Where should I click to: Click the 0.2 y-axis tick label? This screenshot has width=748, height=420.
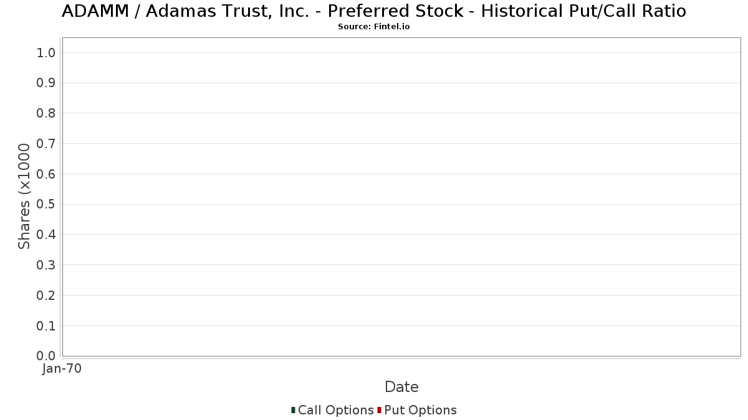click(x=46, y=296)
